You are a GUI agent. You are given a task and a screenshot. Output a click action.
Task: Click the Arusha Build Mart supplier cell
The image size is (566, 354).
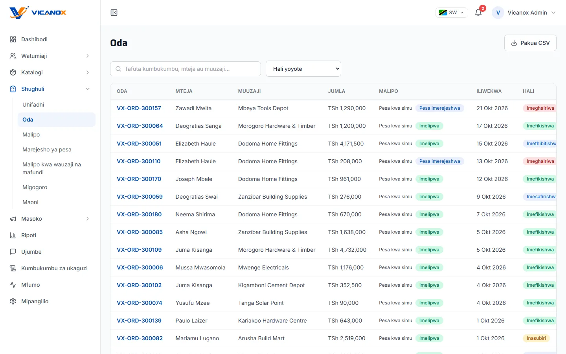tap(261, 338)
